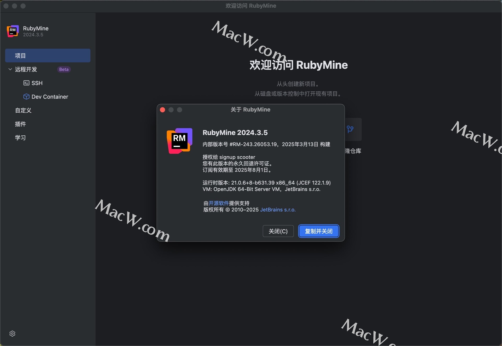Click the SSH terminal icon

[x=26, y=83]
